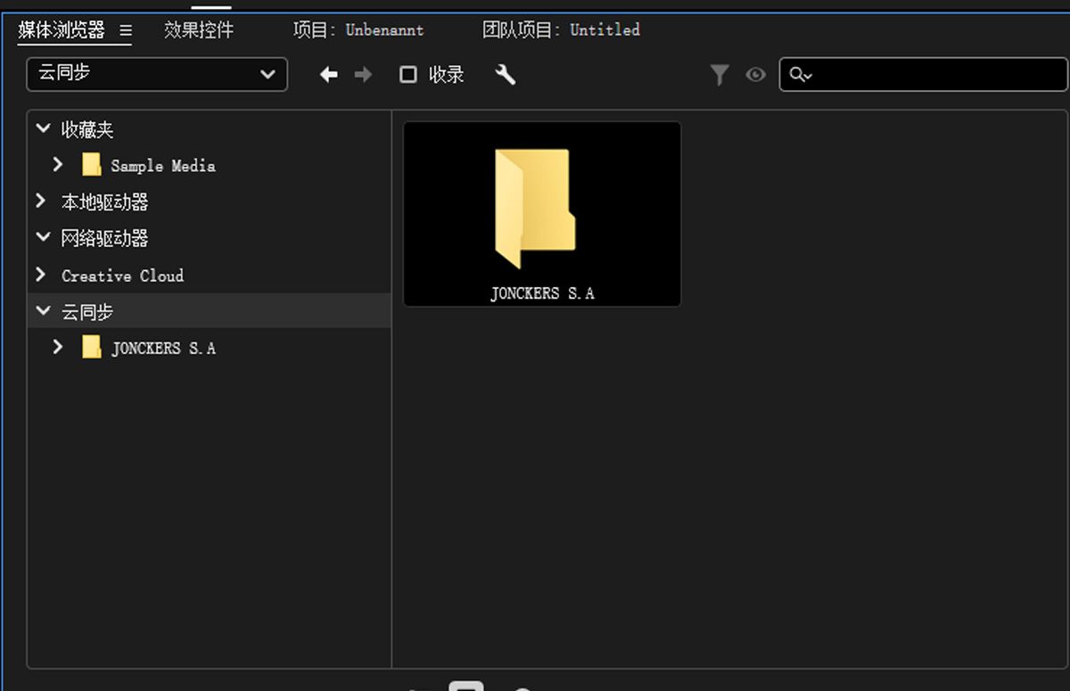This screenshot has width=1070, height=691.
Task: Select the 收藏夹 tree label
Action: pyautogui.click(x=87, y=130)
